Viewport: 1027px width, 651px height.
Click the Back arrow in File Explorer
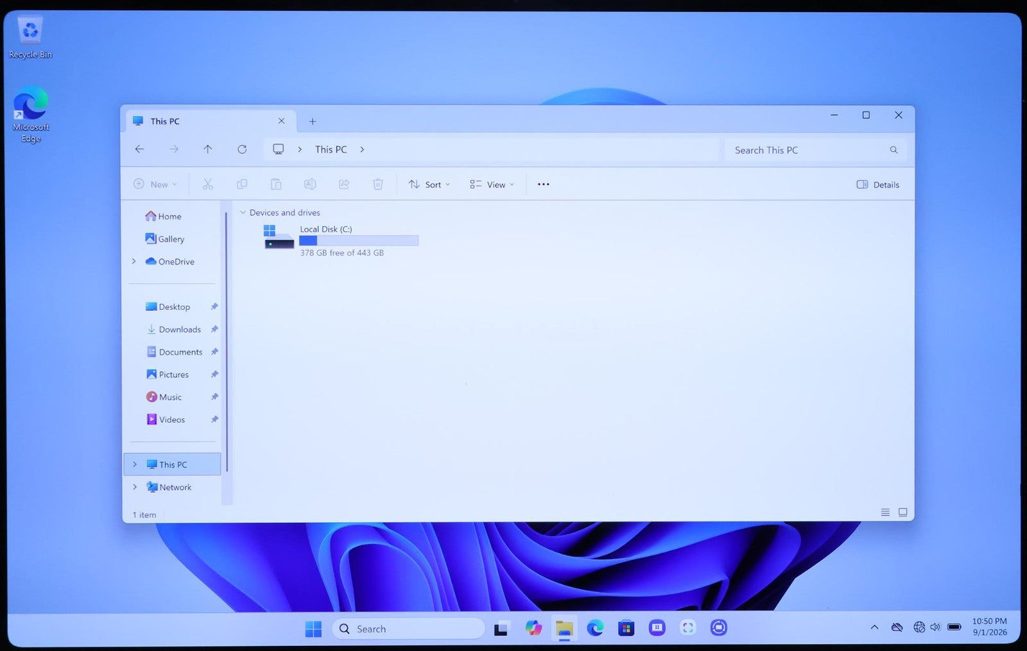coord(139,149)
